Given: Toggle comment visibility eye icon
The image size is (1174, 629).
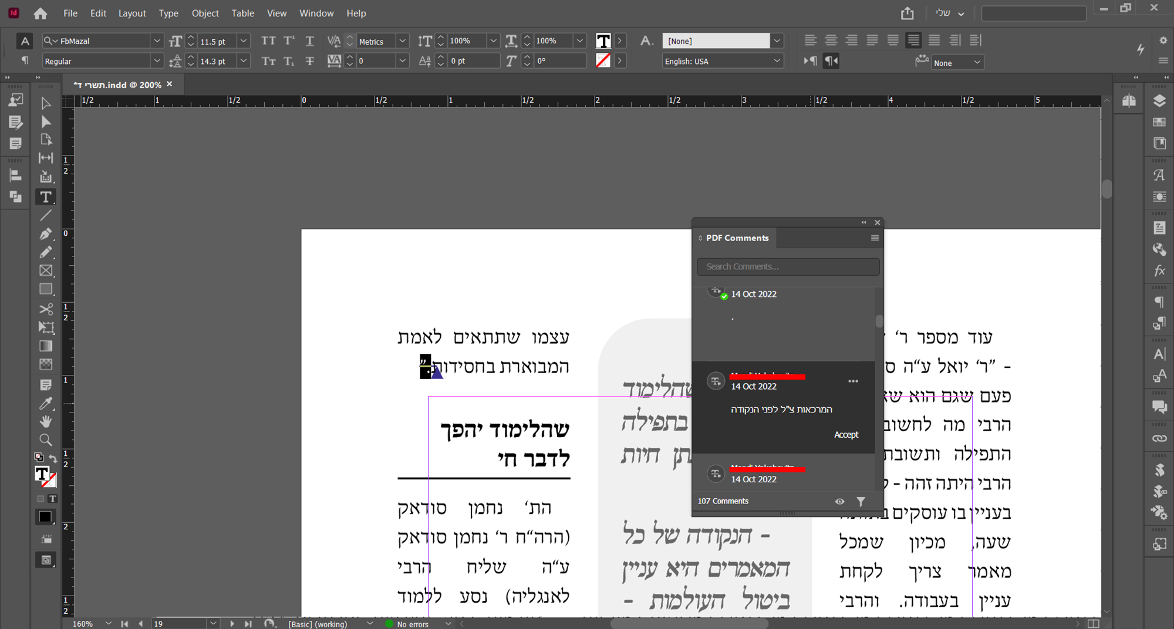Looking at the screenshot, I should (840, 501).
